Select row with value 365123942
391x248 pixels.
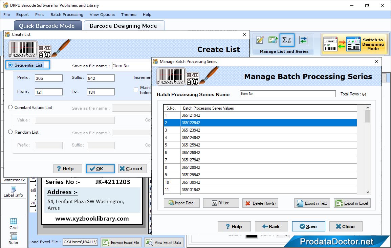coord(260,130)
